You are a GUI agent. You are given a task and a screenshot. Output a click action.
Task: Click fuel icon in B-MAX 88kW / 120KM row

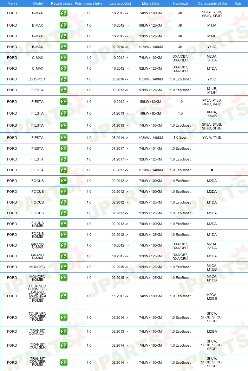[x=63, y=25]
